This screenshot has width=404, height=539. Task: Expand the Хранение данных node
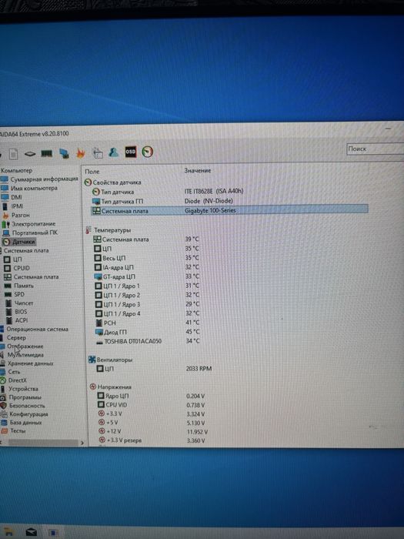pos(30,363)
